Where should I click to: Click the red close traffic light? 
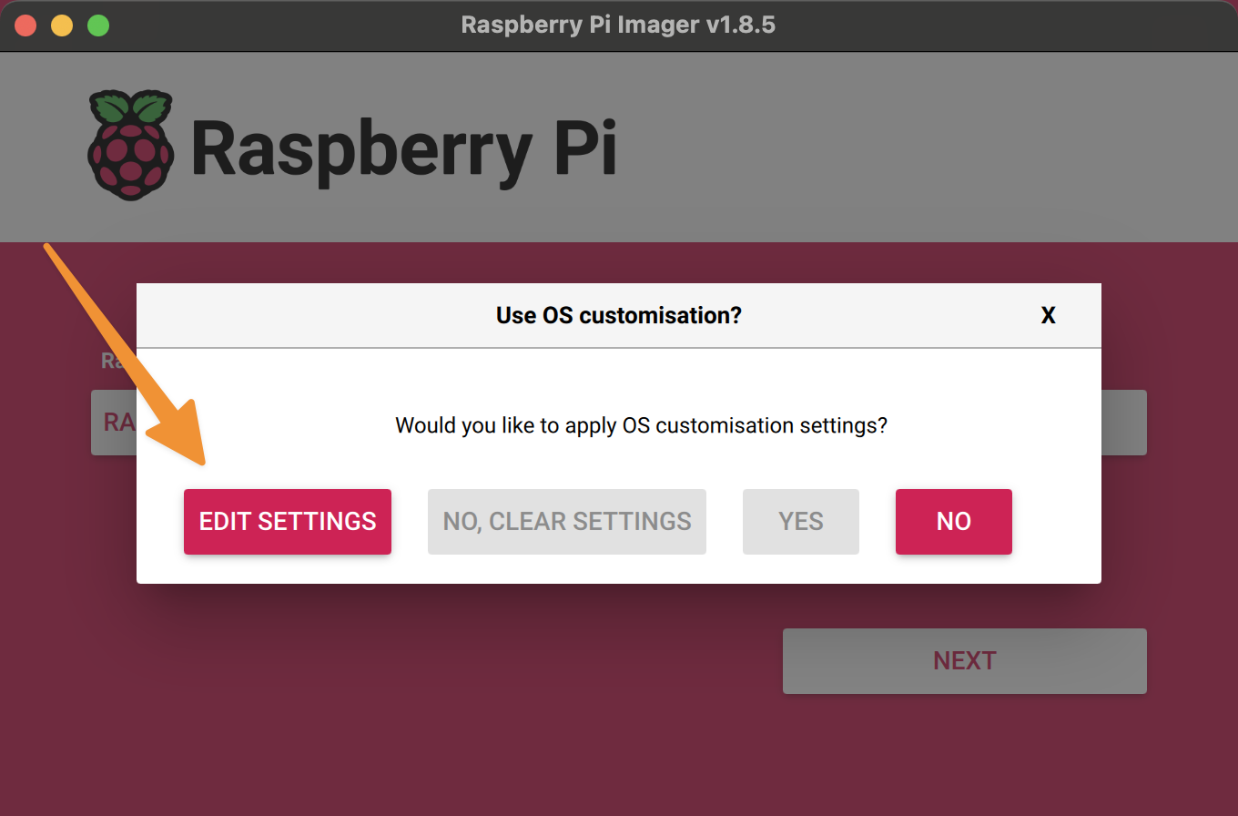(25, 25)
